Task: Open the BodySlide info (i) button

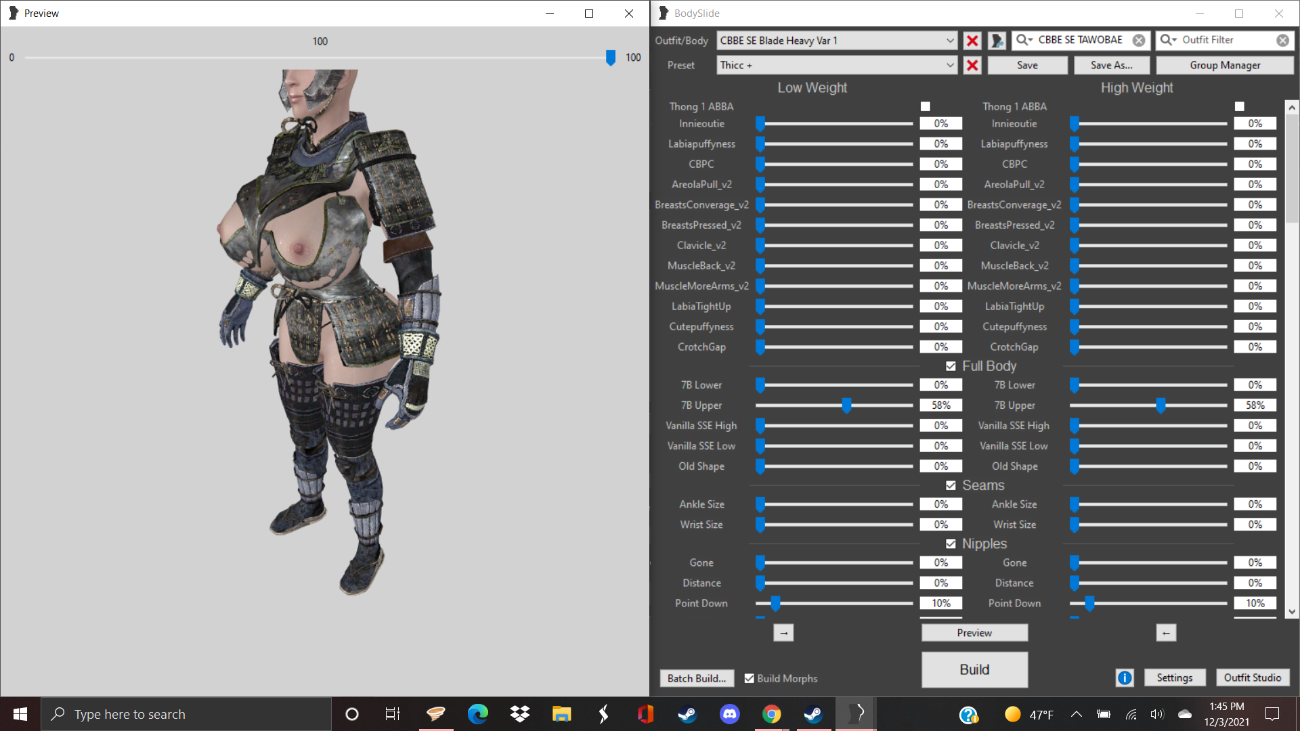Action: 1125,678
